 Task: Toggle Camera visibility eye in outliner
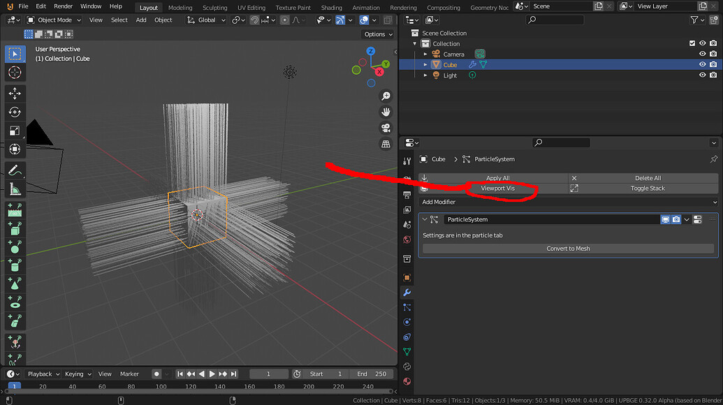click(x=702, y=54)
